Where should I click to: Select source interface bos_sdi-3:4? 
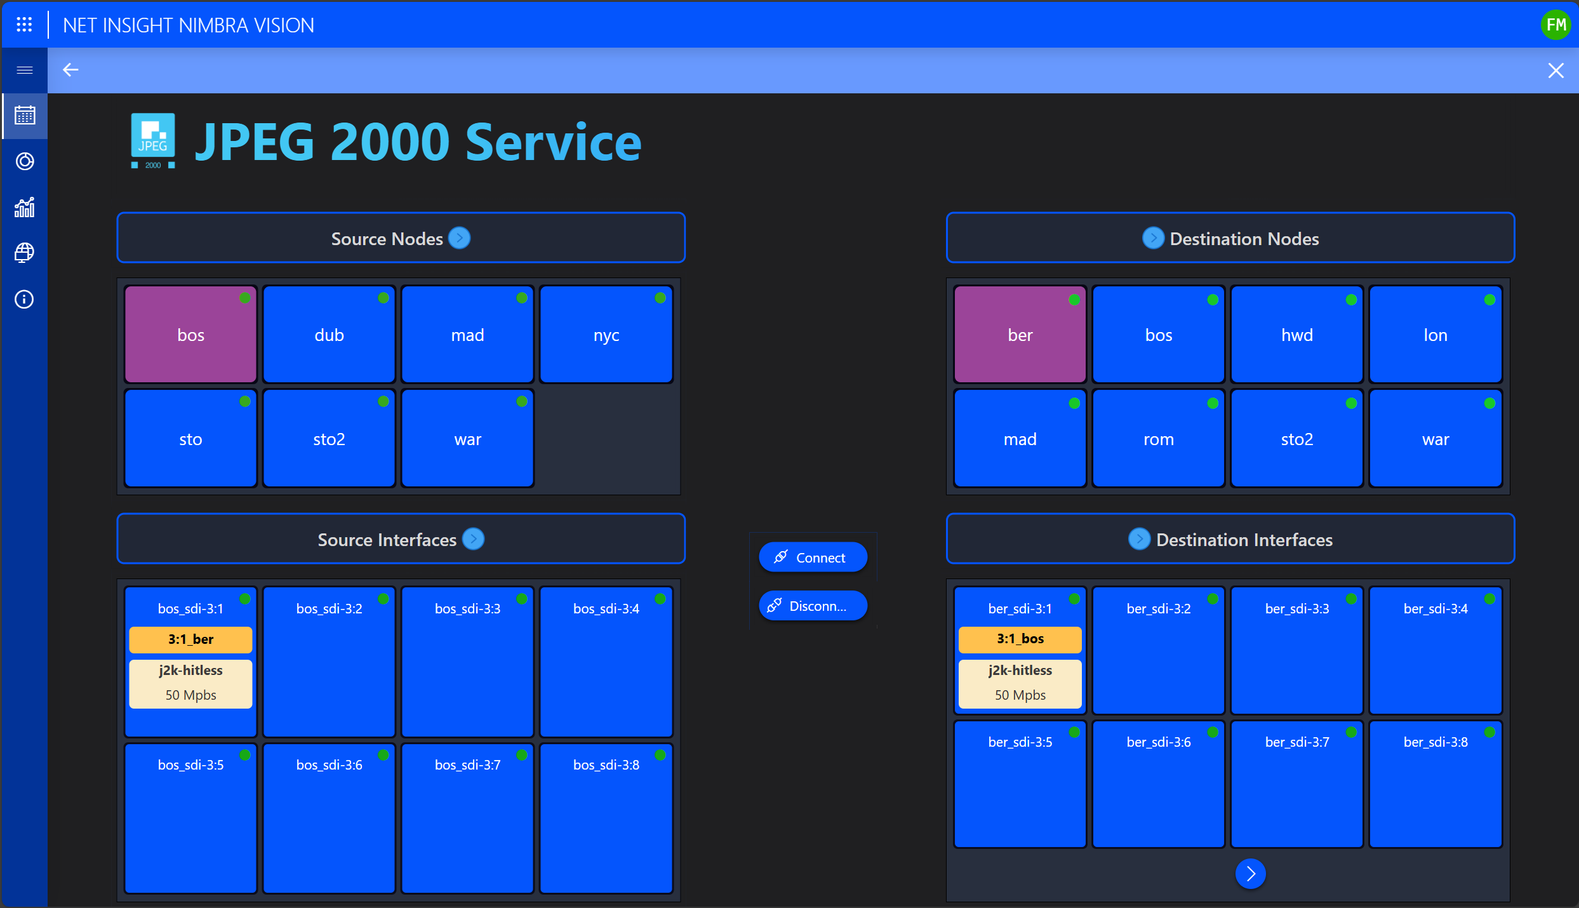click(606, 662)
